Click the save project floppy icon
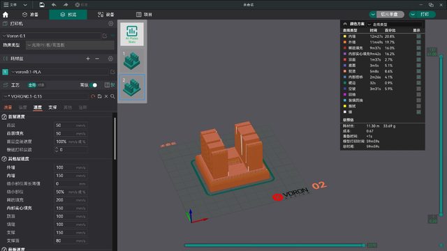The width and height of the screenshot is (447, 251). [x=42, y=5]
